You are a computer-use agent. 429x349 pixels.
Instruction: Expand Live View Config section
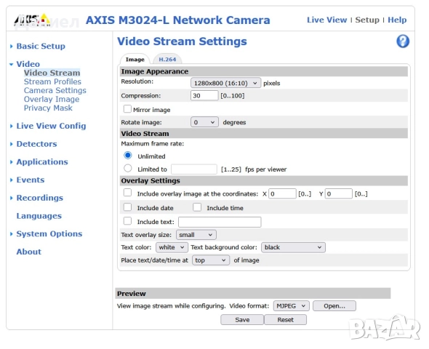pos(51,126)
